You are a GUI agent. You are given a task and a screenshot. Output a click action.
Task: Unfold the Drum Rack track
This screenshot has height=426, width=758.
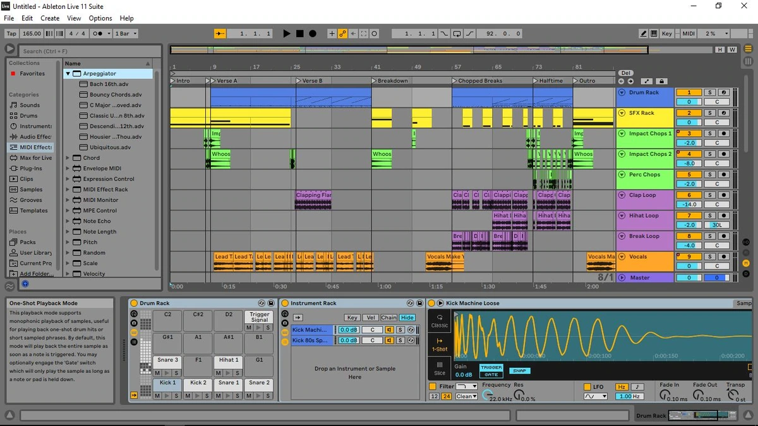coord(622,92)
